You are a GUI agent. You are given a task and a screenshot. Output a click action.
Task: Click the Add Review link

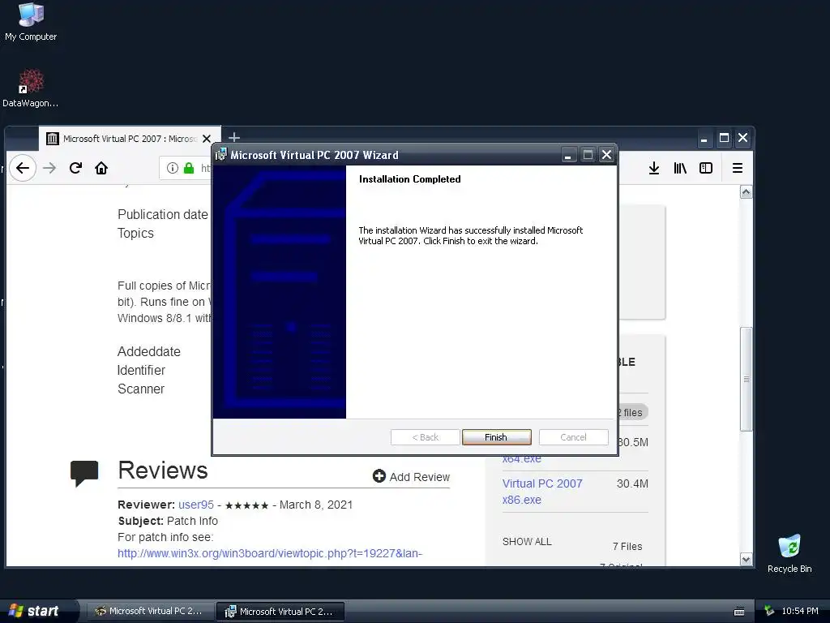click(411, 476)
